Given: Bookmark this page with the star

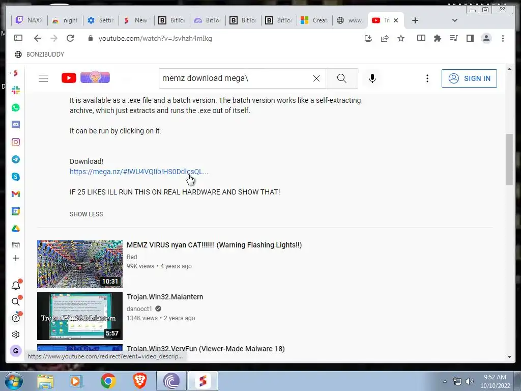Looking at the screenshot, I should point(401,38).
